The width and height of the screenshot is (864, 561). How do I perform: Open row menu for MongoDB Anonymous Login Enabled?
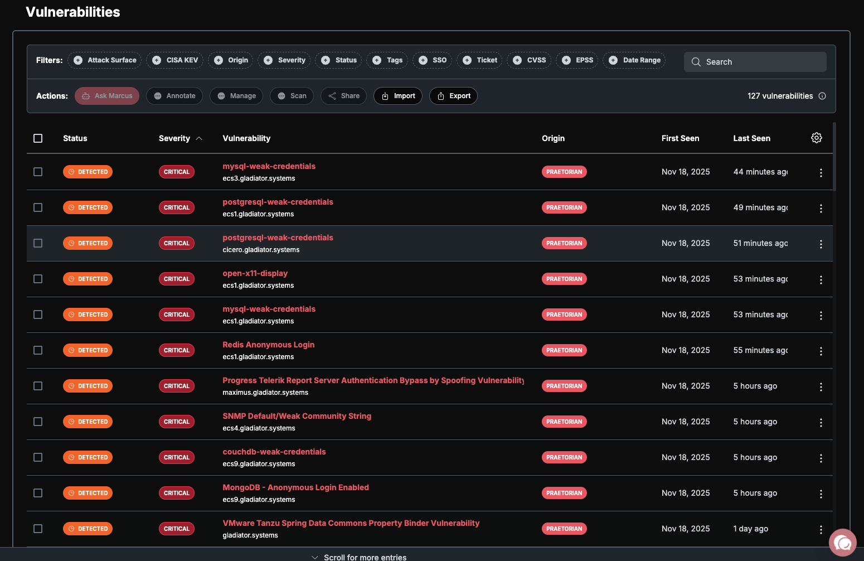click(821, 494)
